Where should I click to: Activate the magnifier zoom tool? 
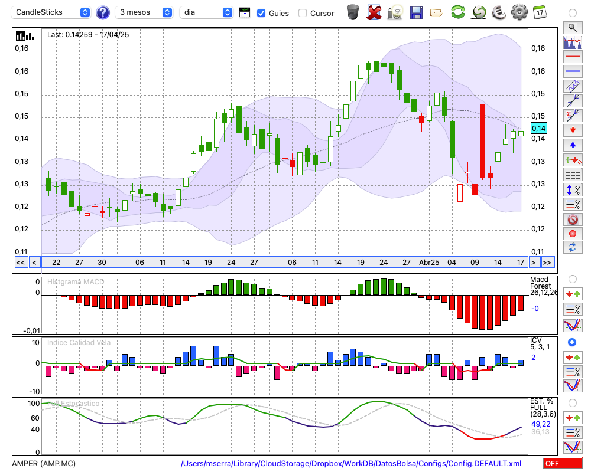click(x=573, y=28)
